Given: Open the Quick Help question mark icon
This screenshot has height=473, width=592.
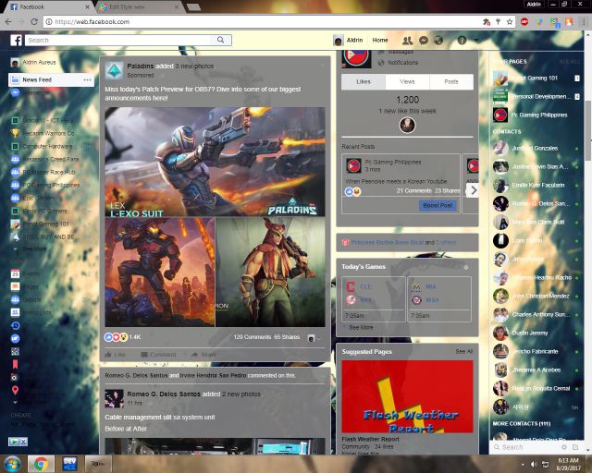Looking at the screenshot, I should pos(462,40).
